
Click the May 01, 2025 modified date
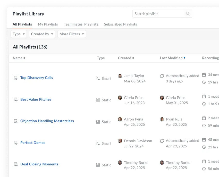(177, 103)
